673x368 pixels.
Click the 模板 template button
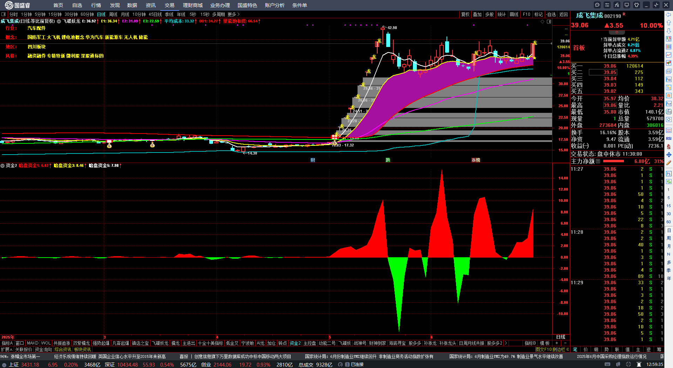545,343
